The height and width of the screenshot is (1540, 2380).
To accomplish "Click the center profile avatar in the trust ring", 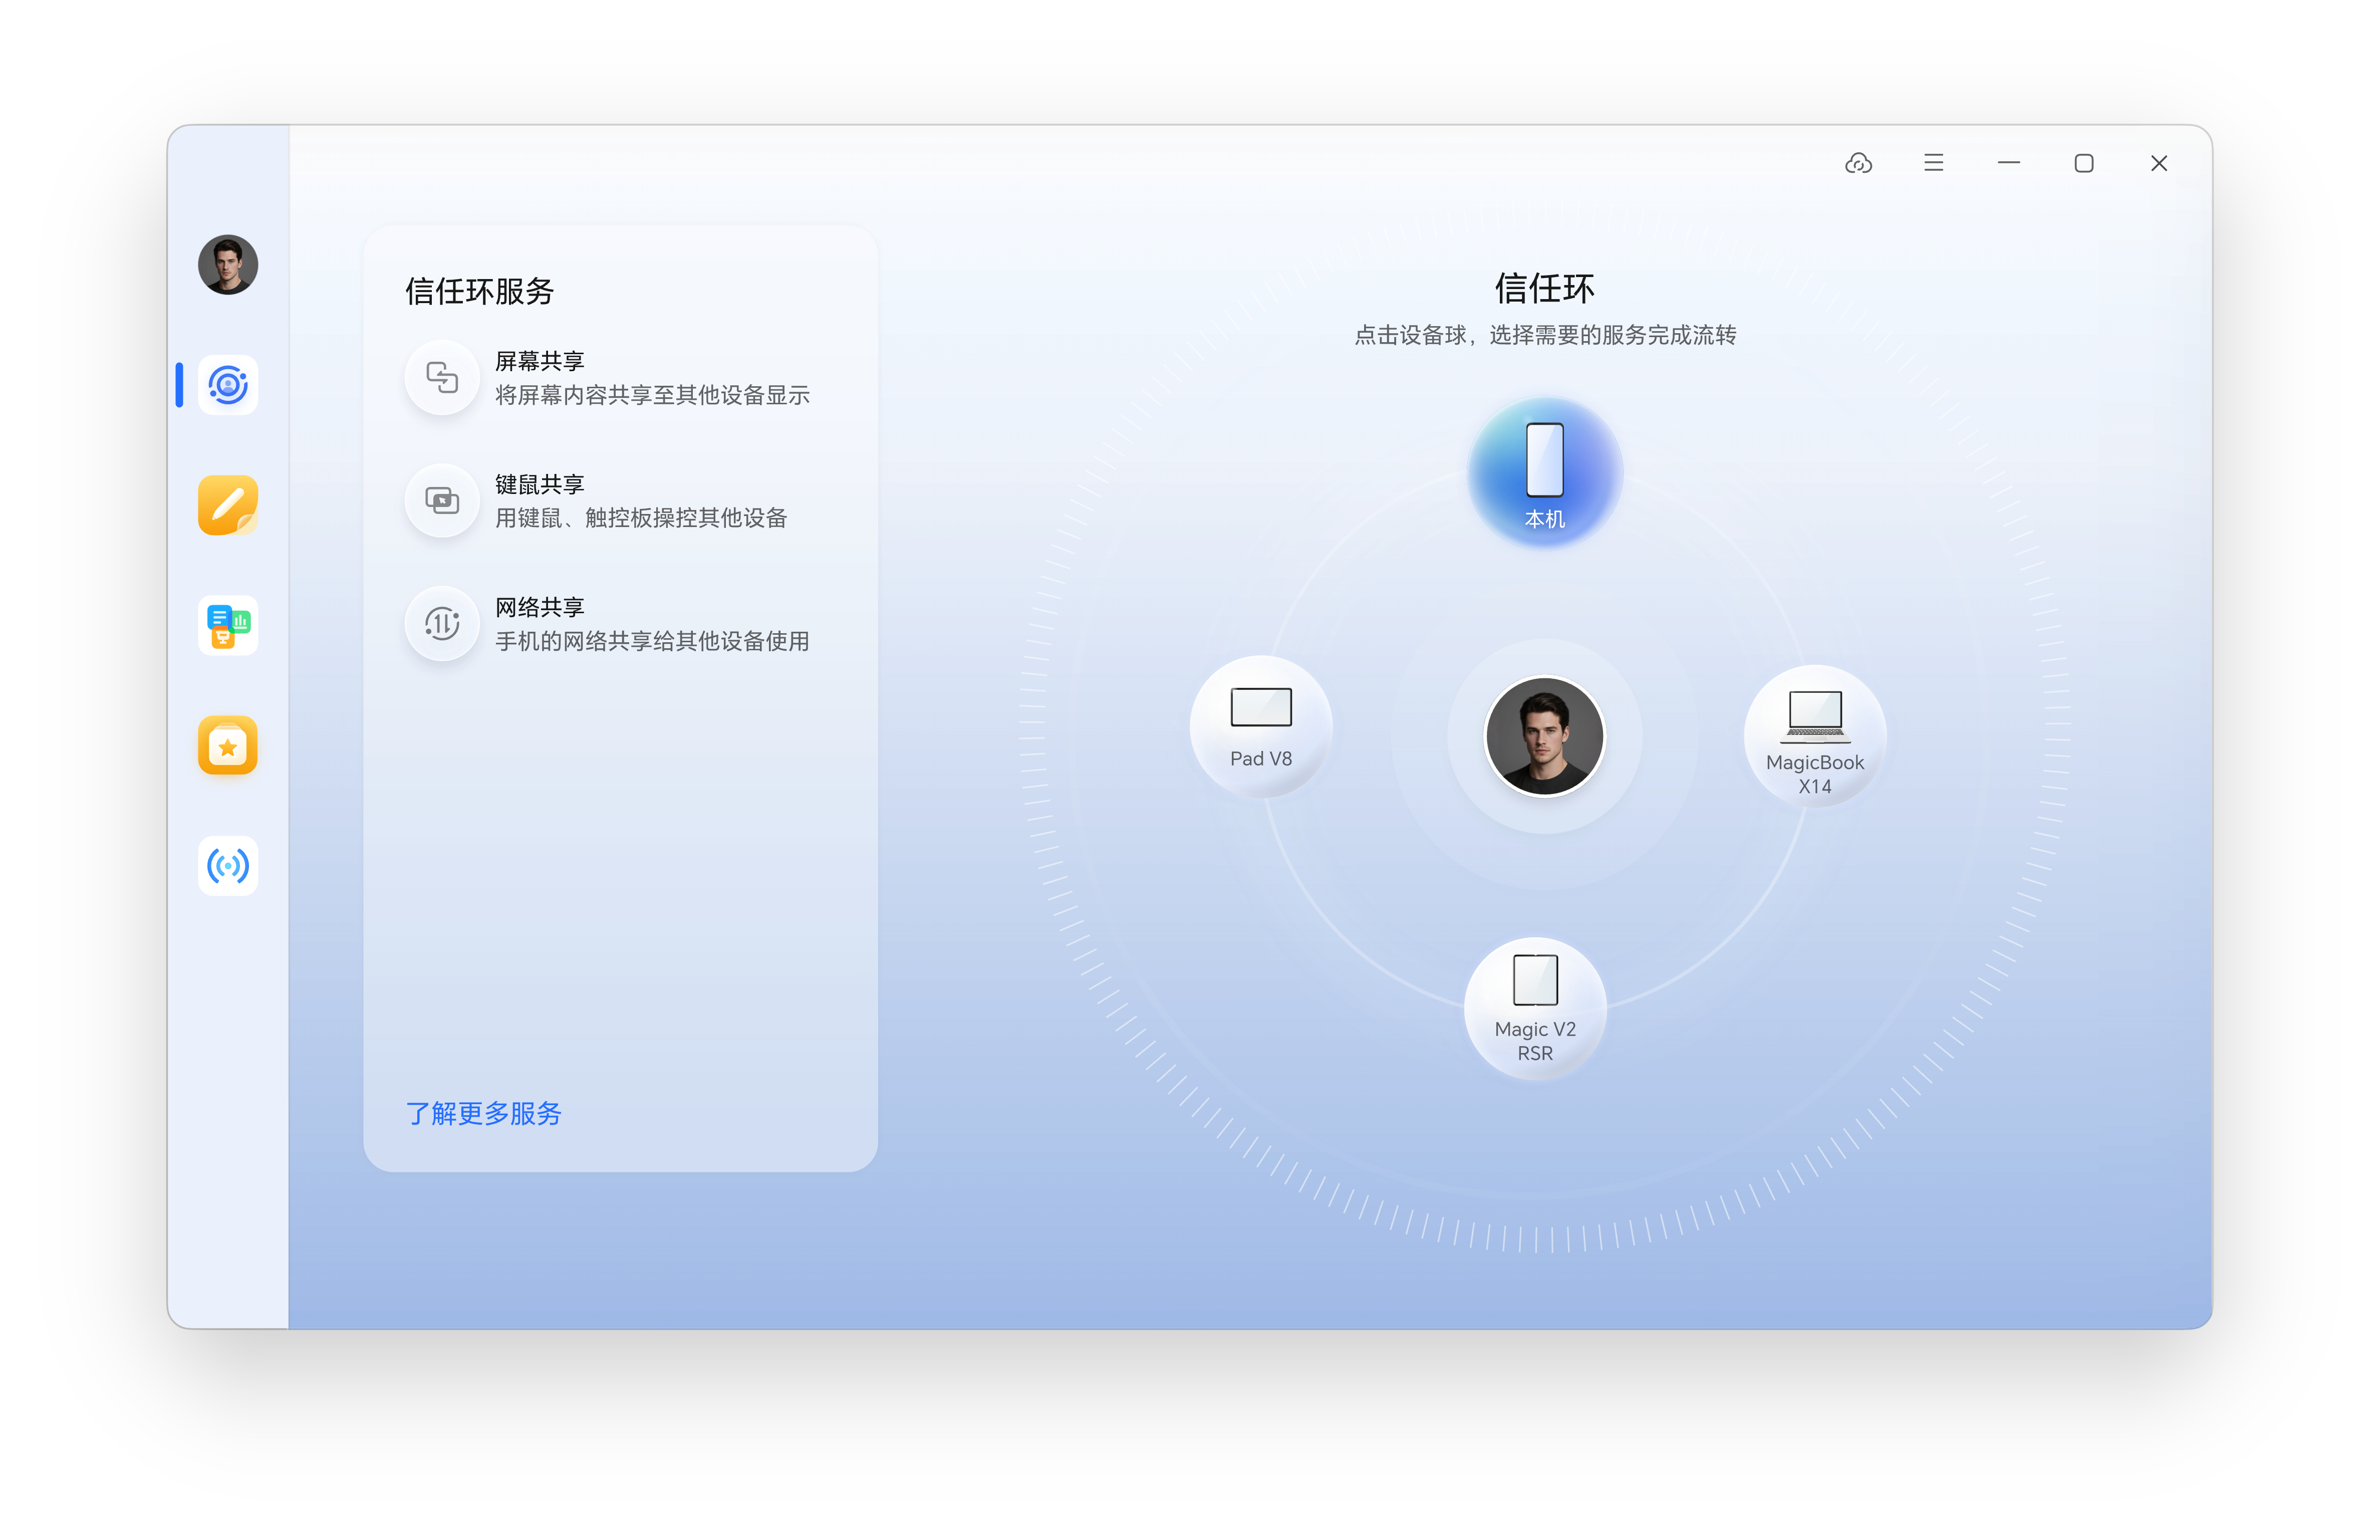I will [1545, 736].
